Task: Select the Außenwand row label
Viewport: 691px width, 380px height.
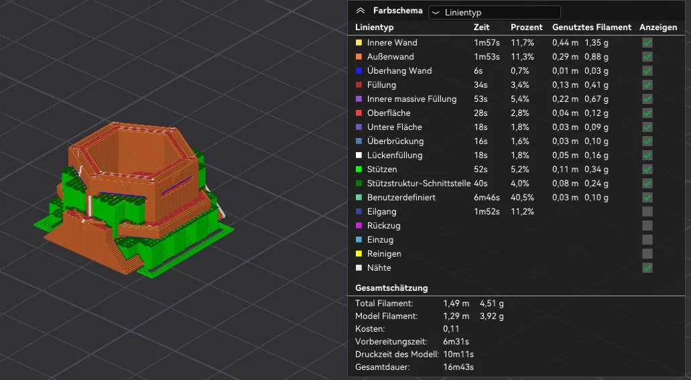Action: point(391,57)
